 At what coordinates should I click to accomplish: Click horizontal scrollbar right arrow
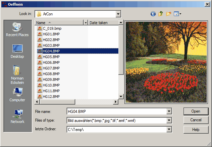pos(116,102)
